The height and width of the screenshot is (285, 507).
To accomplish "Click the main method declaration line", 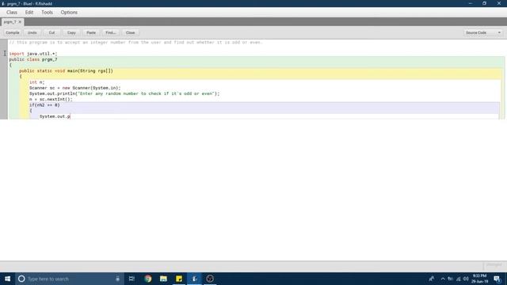I will [66, 70].
